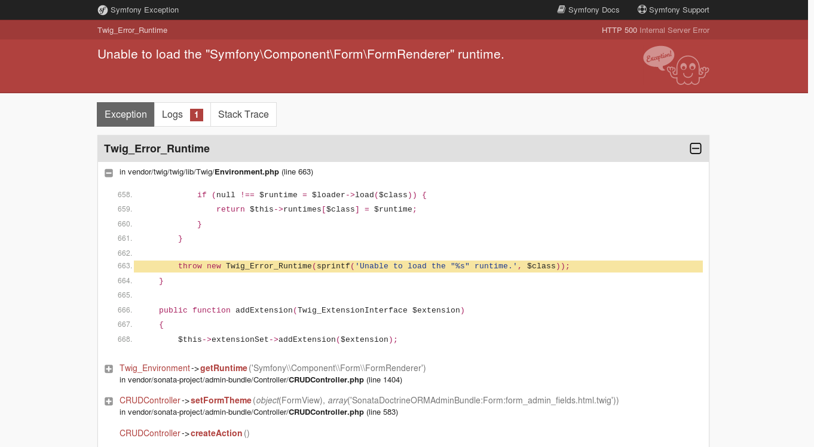
Task: Open the Stack Trace tab
Action: [x=243, y=114]
